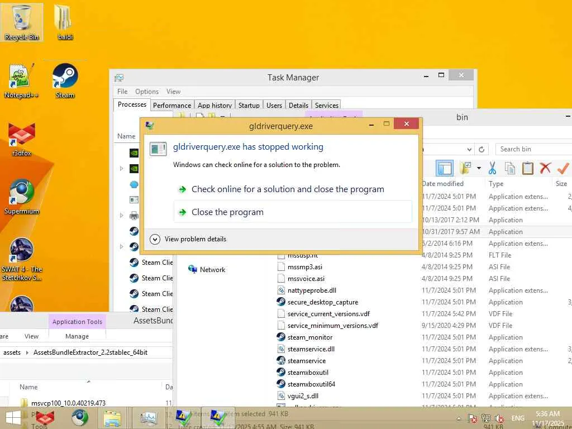This screenshot has height=429, width=572.
Task: Expand View problem details
Action: tap(188, 239)
